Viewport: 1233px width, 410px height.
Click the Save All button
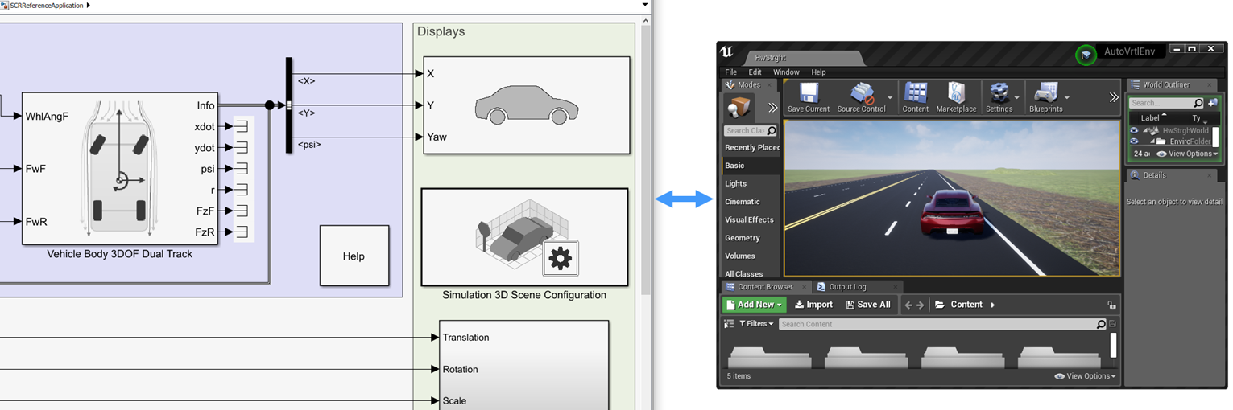click(868, 305)
